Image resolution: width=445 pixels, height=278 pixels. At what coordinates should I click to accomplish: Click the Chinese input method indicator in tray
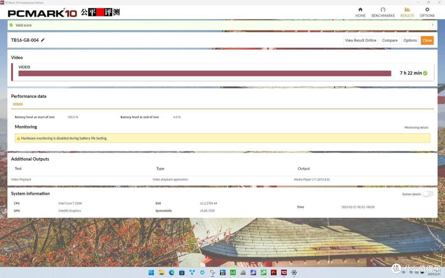(x=403, y=272)
